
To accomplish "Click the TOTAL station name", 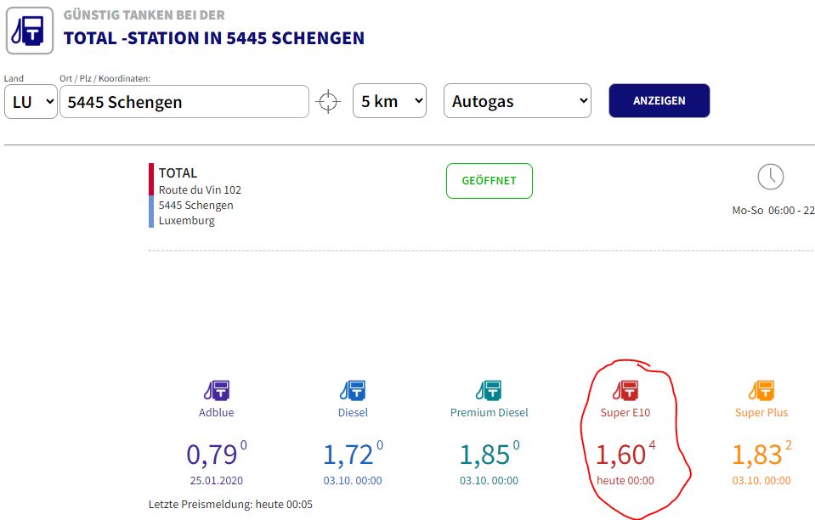I will click(178, 173).
